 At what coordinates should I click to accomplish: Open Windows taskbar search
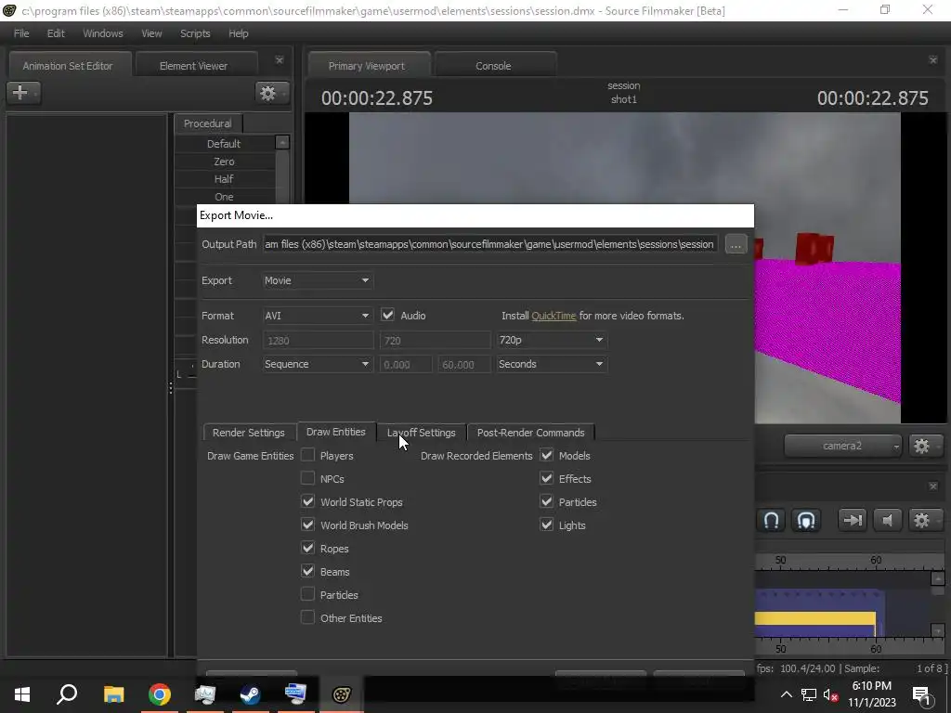pos(67,694)
